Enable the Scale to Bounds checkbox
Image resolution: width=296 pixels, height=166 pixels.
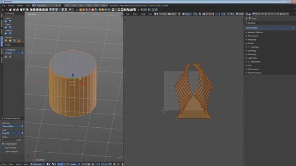(3, 152)
